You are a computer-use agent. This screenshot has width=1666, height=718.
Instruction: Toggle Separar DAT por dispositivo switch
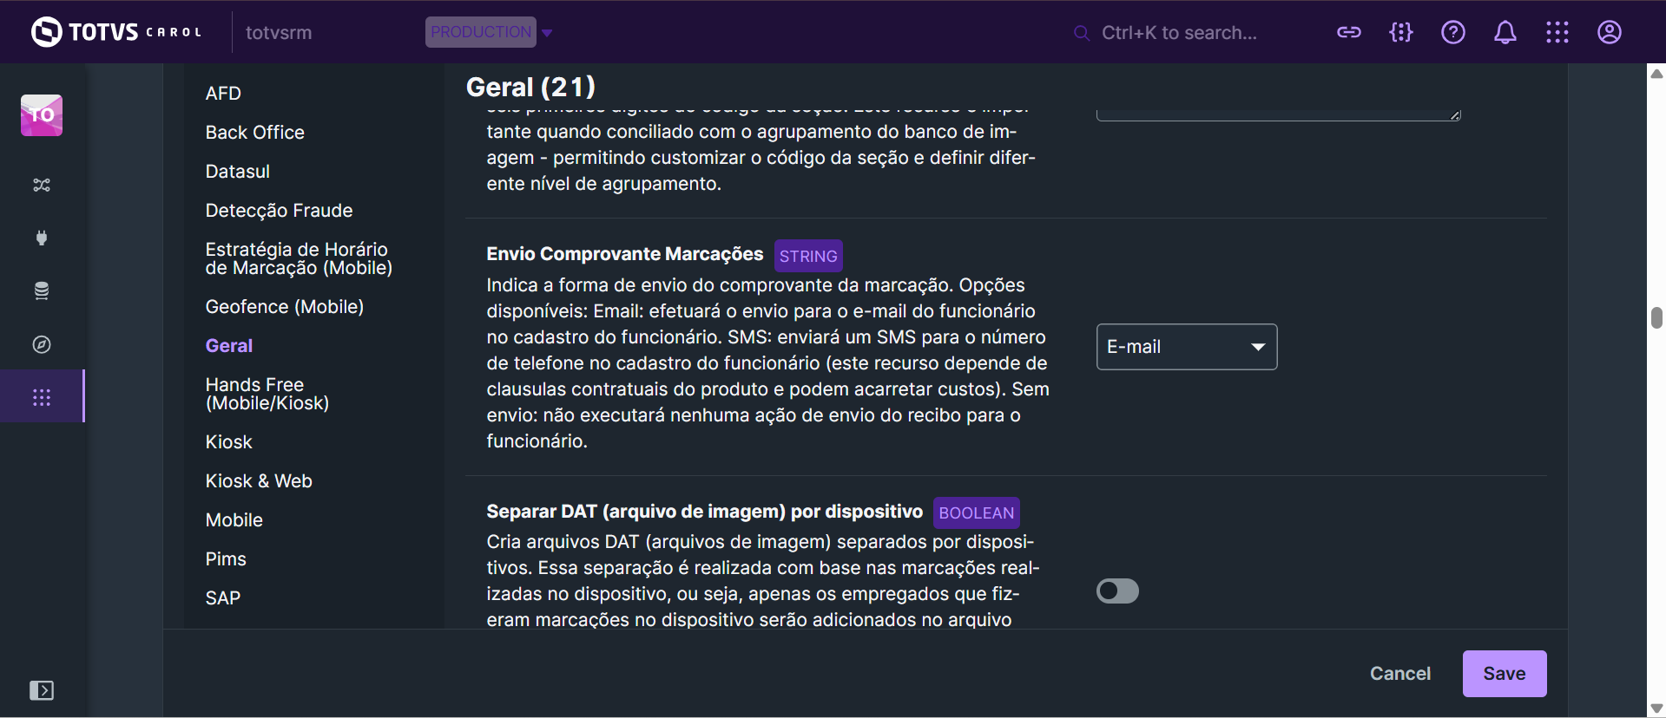point(1117,591)
